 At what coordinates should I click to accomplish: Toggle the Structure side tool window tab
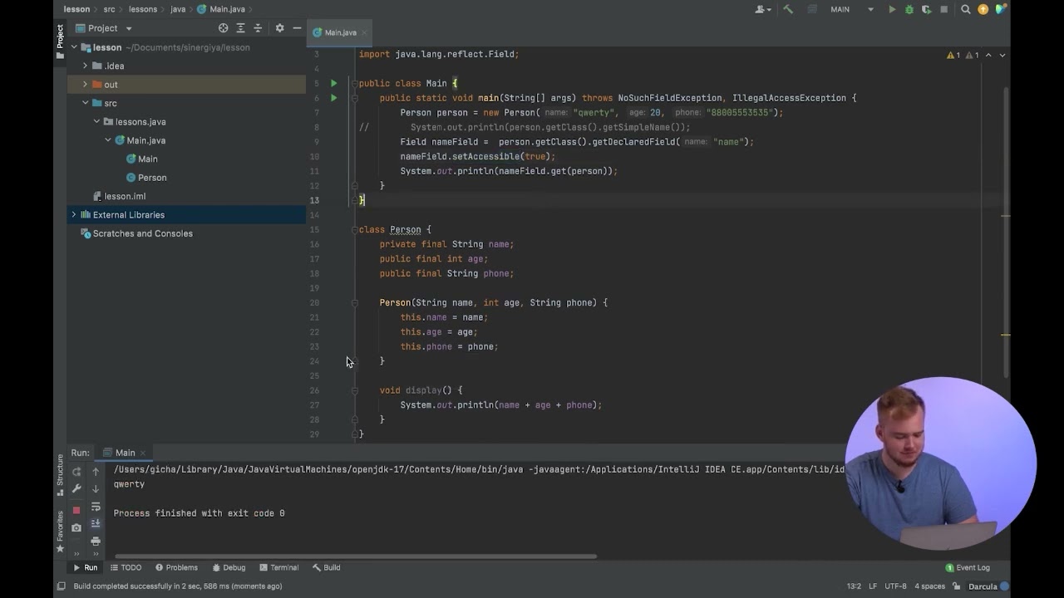point(60,475)
